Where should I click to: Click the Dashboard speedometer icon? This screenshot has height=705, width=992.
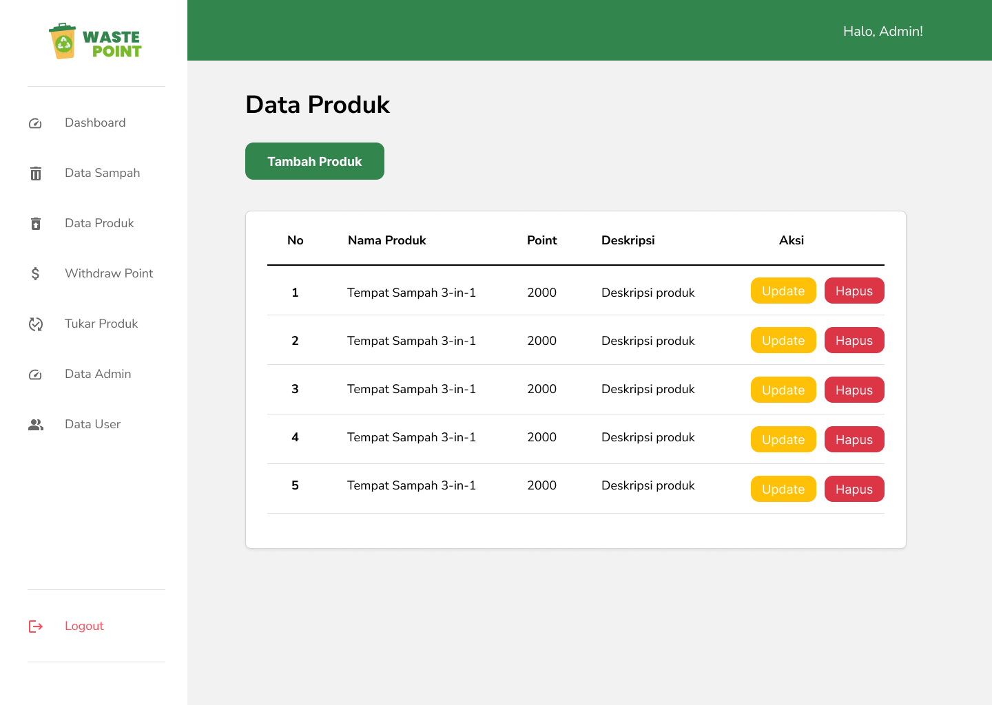pos(35,123)
